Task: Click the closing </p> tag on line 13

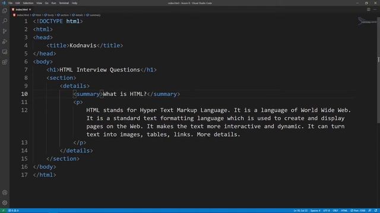Action: (80, 143)
